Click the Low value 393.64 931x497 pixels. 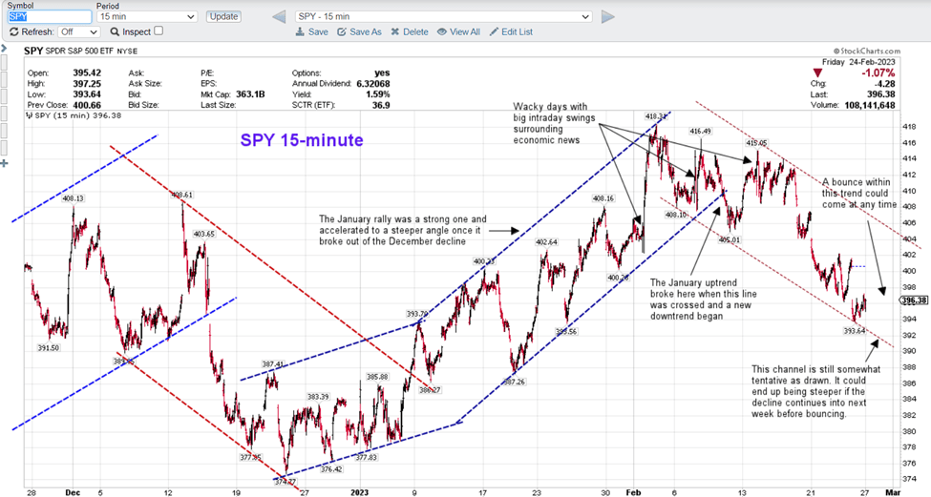pyautogui.click(x=87, y=94)
